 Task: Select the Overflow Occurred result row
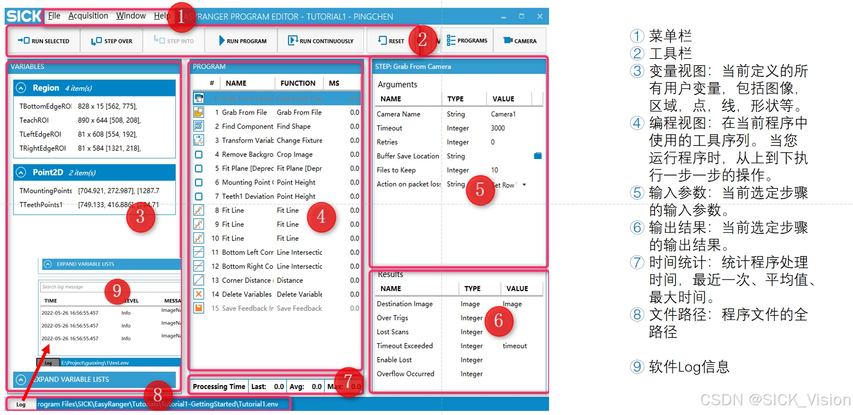click(459, 374)
